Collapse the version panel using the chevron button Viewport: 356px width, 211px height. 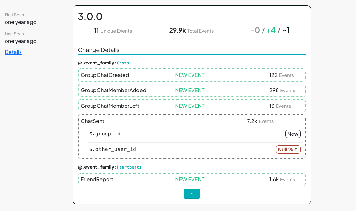point(192,193)
